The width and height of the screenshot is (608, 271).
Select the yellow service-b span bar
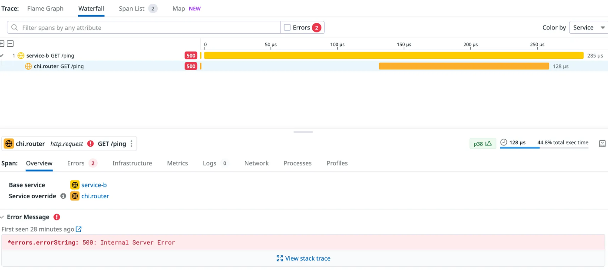click(x=393, y=55)
